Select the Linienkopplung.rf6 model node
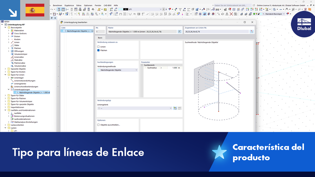 click(x=16, y=25)
